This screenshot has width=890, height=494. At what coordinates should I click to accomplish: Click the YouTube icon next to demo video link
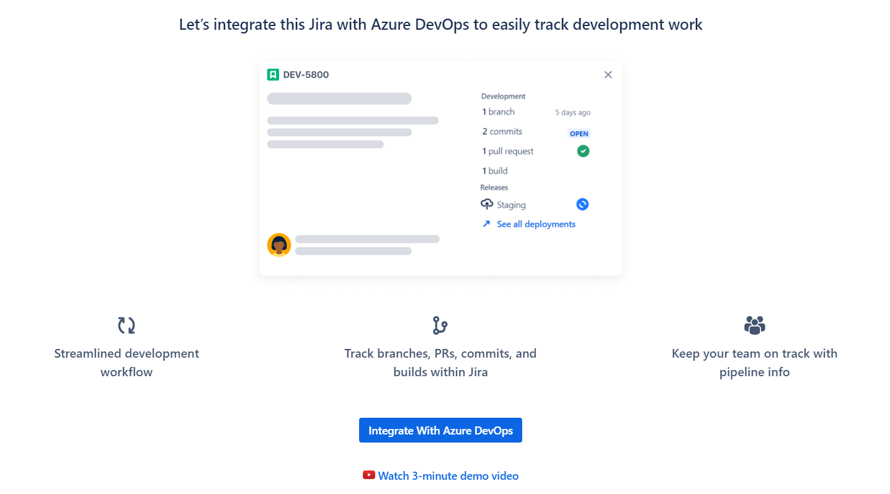pyautogui.click(x=368, y=475)
